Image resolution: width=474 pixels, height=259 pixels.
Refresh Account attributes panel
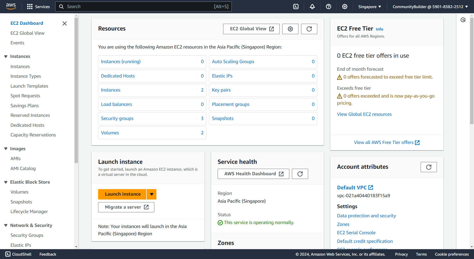pos(428,167)
